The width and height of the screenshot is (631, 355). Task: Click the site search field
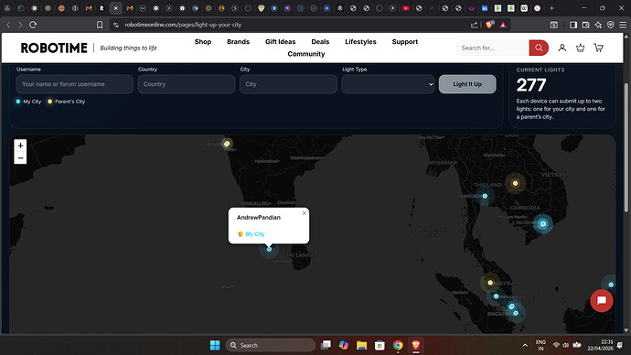[493, 48]
